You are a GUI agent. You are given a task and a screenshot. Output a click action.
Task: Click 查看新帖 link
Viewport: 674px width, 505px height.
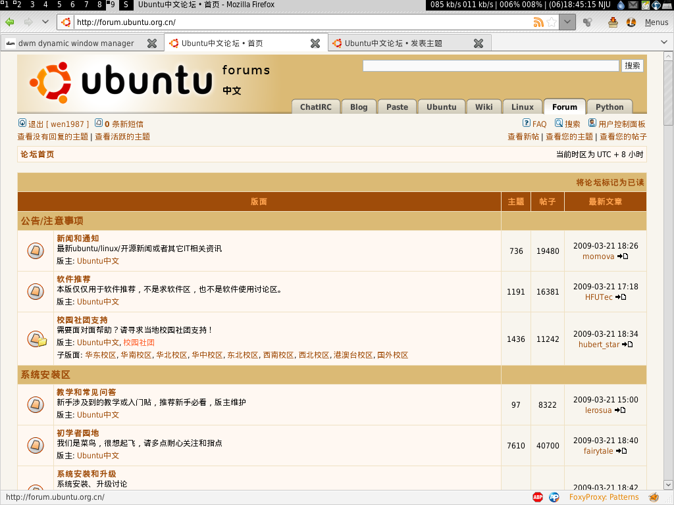523,137
